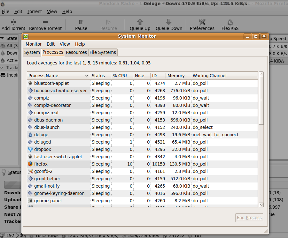Click the End Process button
This screenshot has height=238, width=288.
tap(249, 218)
